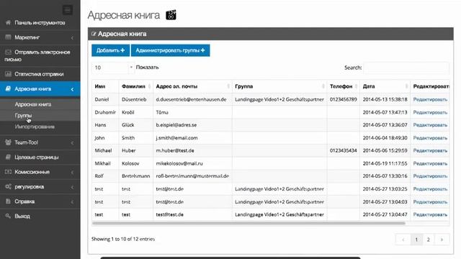This screenshot has width=461, height=259.
Task: Select Импортирование submenu entry
Action: tap(35, 127)
